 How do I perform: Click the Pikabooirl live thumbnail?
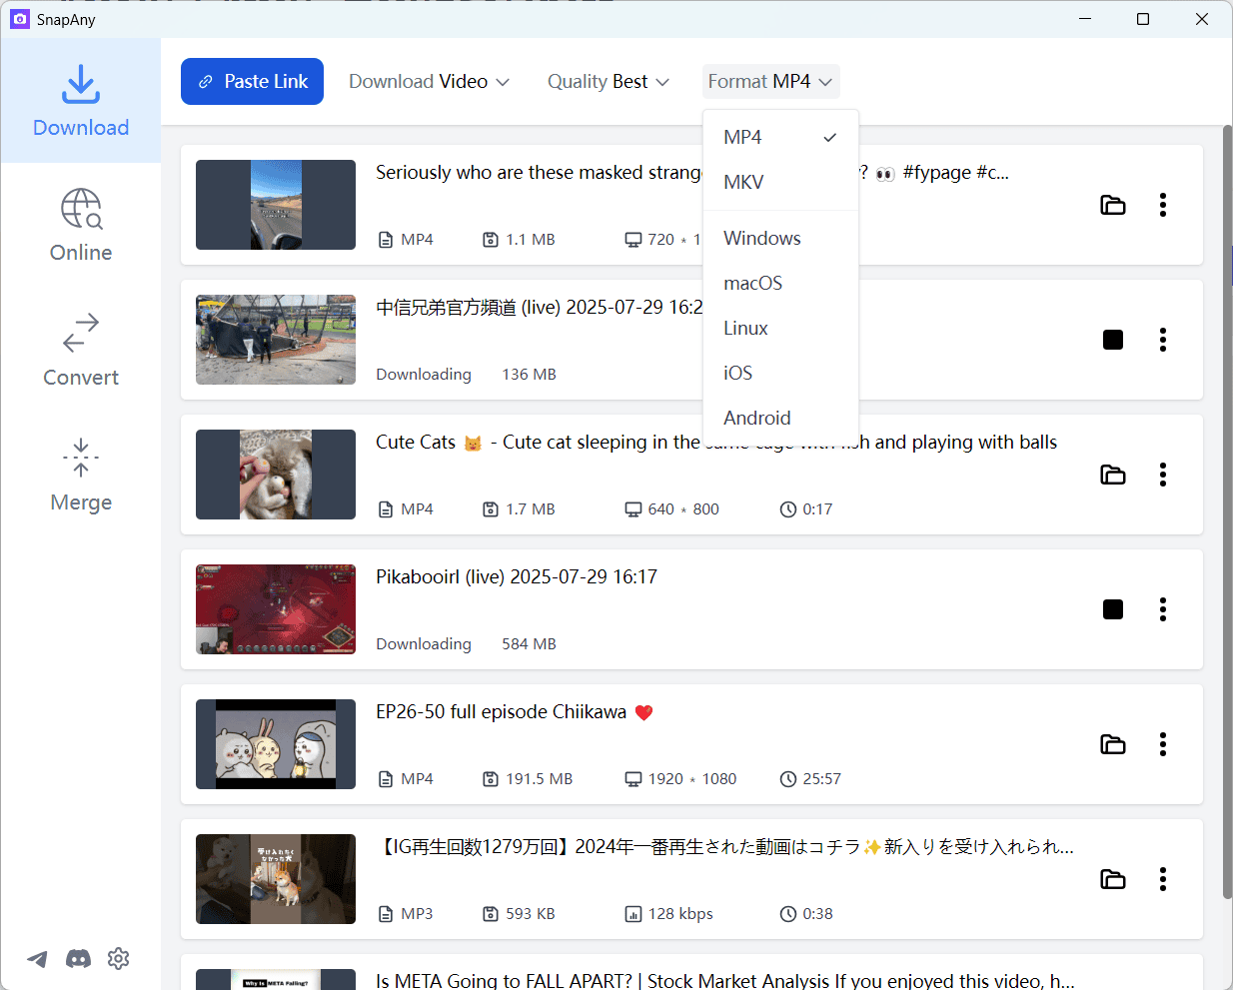[x=276, y=609]
